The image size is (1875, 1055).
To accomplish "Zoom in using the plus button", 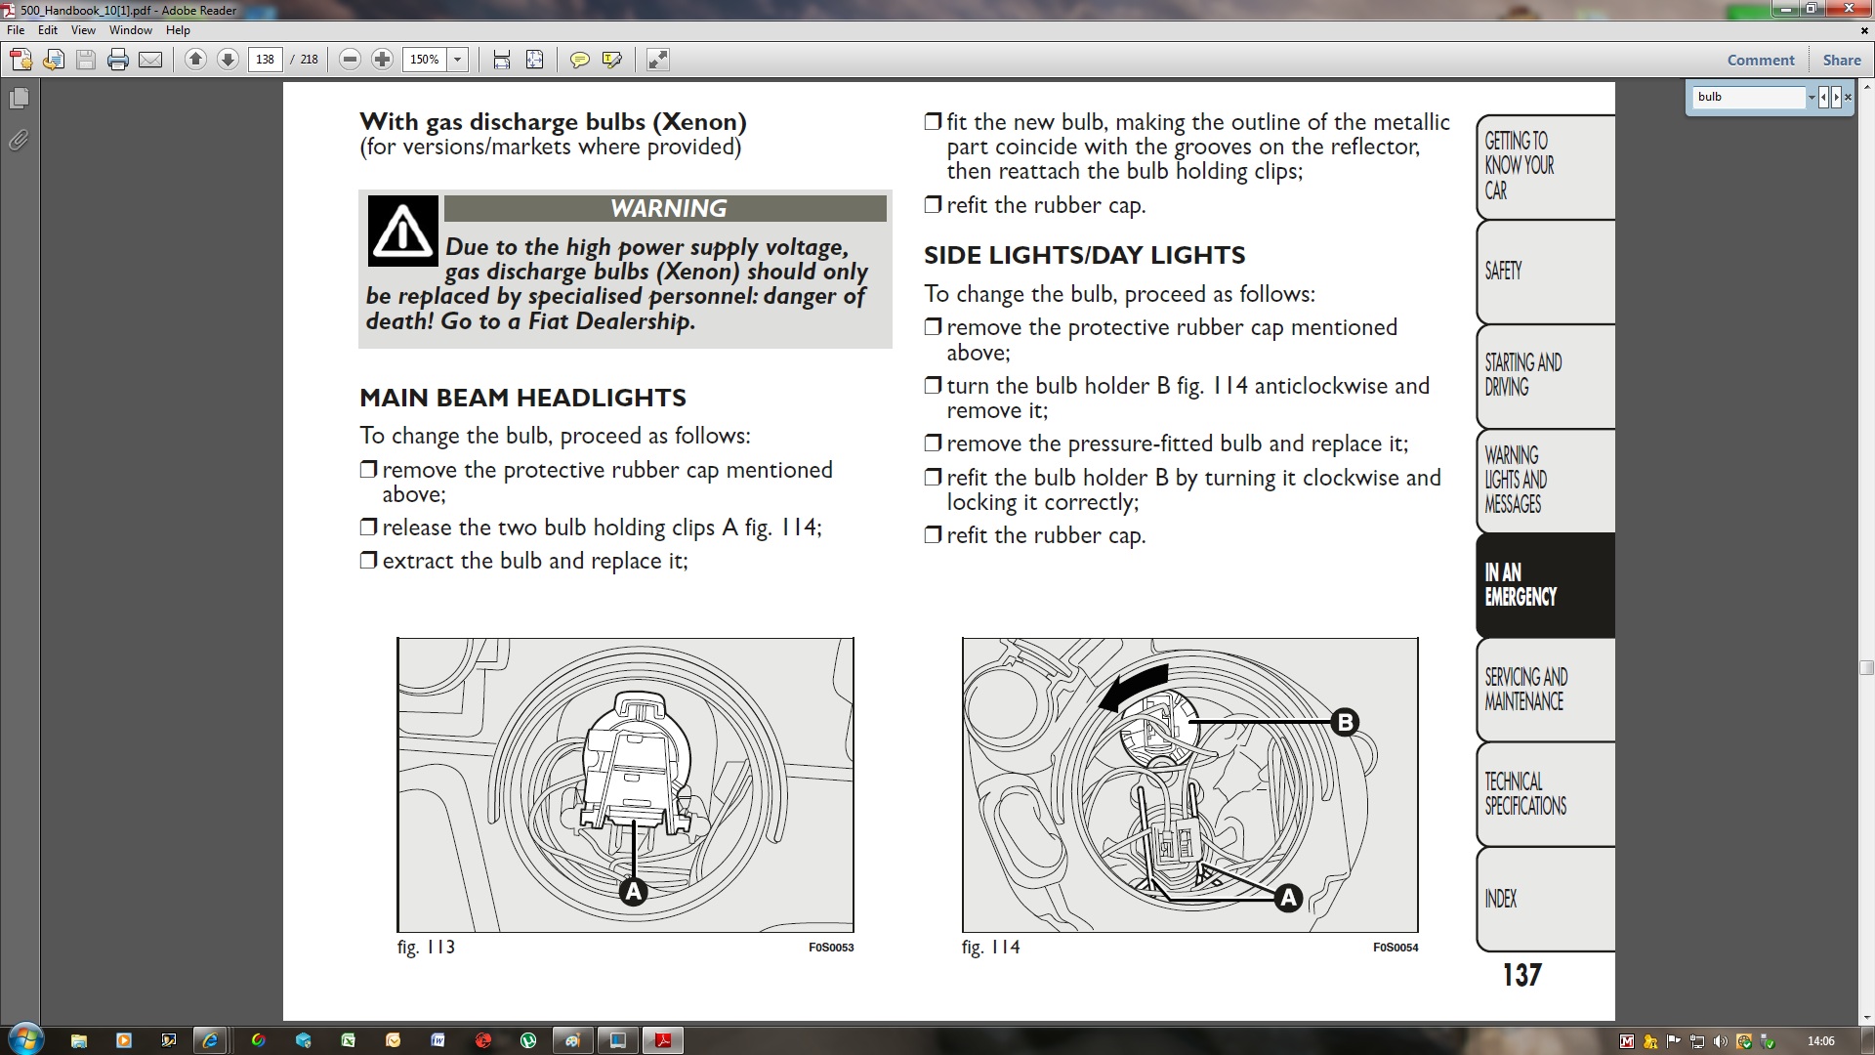I will pyautogui.click(x=382, y=60).
